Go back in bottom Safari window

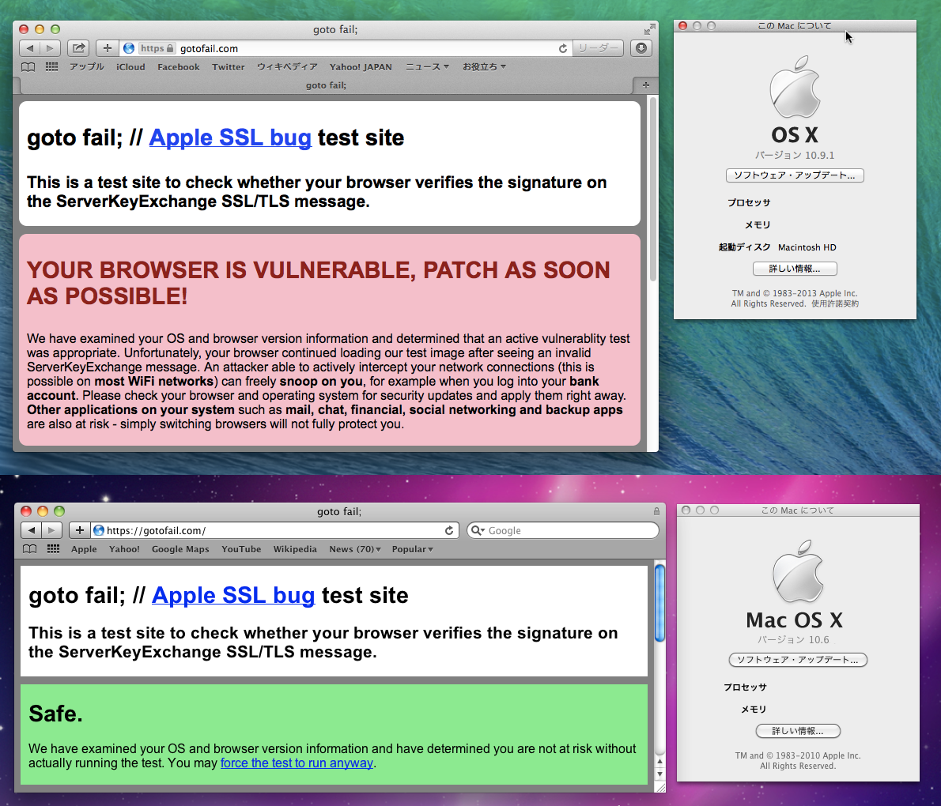coord(31,530)
